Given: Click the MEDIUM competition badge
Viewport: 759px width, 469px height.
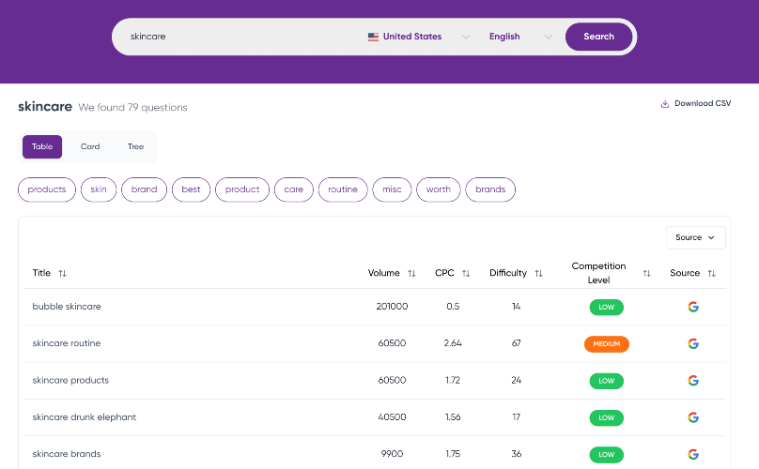Looking at the screenshot, I should [607, 343].
